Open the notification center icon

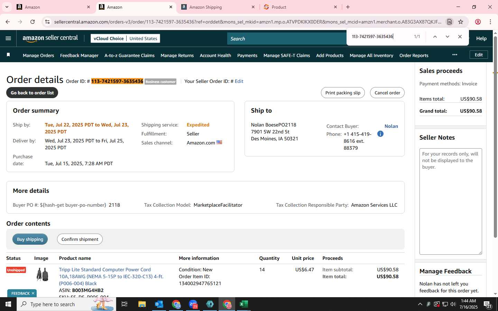coord(488,304)
